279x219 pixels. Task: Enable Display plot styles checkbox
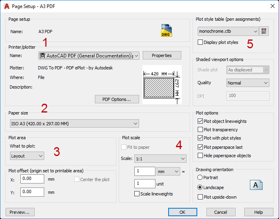[200, 42]
